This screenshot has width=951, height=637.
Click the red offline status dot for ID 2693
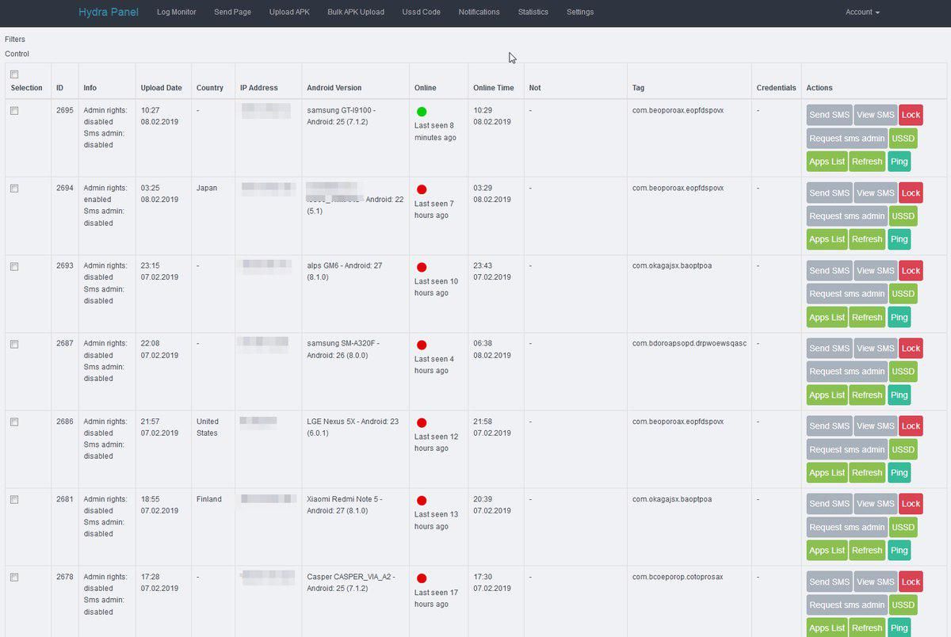click(422, 268)
